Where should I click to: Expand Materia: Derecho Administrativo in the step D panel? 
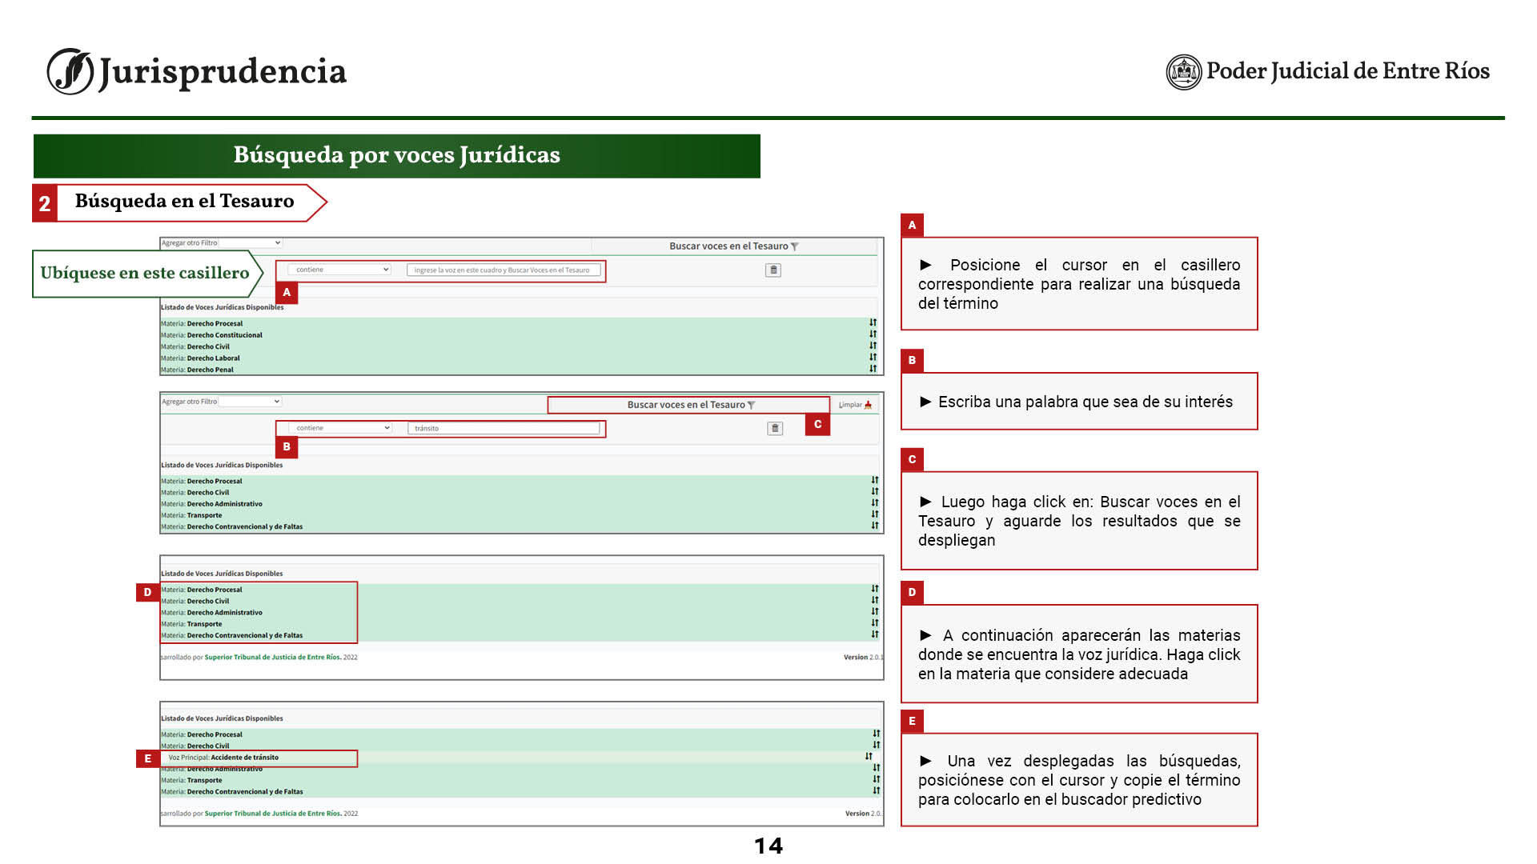pyautogui.click(x=211, y=613)
